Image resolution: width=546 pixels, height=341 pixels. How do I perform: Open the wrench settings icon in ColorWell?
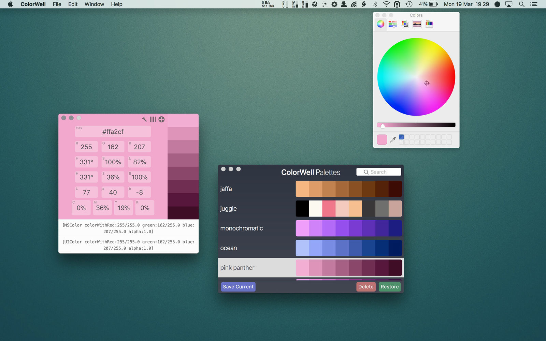click(144, 119)
